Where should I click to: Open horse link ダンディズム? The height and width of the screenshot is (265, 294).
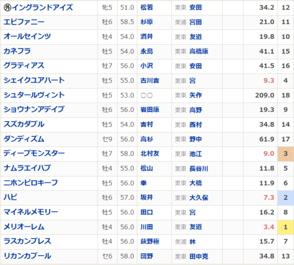click(24, 139)
